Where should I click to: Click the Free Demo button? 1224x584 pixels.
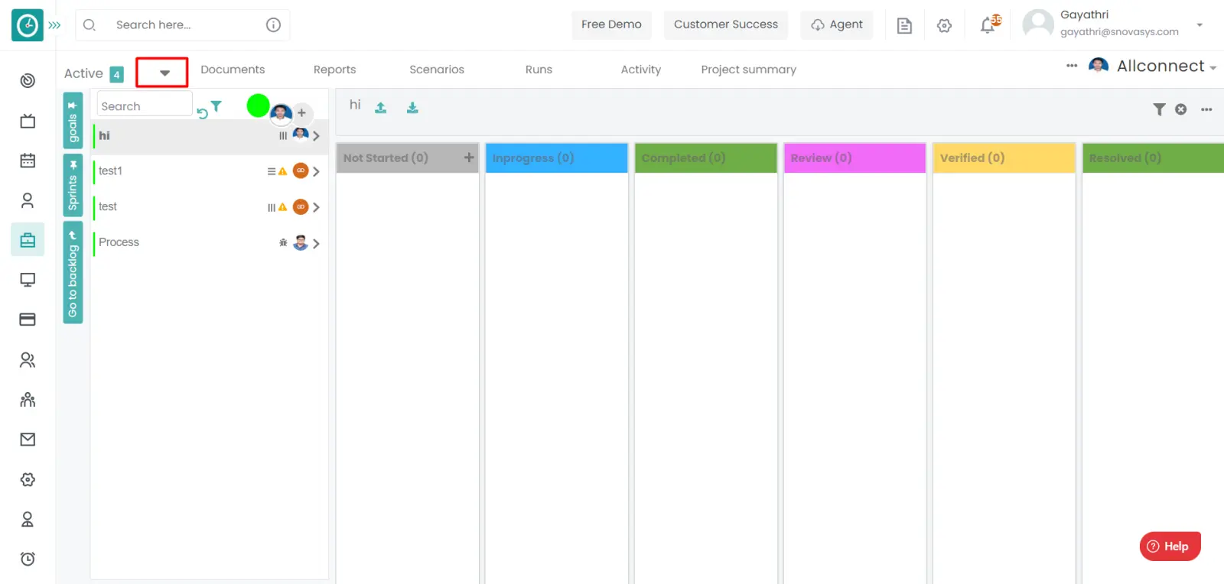pyautogui.click(x=611, y=24)
